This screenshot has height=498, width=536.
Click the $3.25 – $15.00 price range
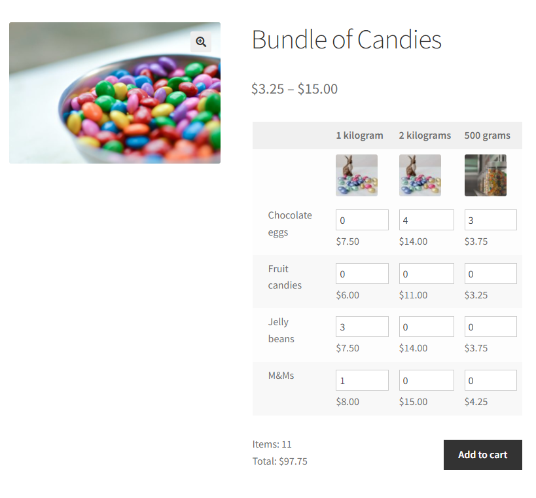tap(295, 88)
